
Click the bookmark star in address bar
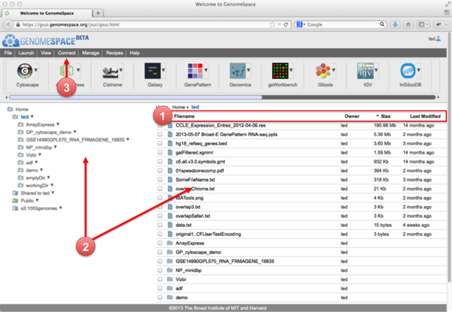[x=272, y=24]
